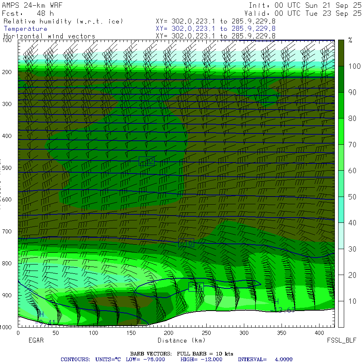
Task: Click the Horizontal wind vectors label
Action: pos(49,36)
